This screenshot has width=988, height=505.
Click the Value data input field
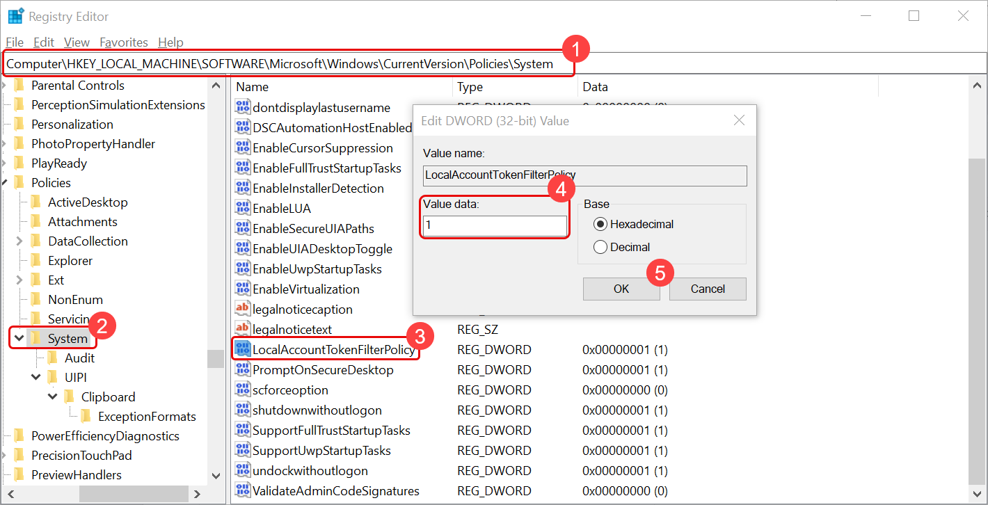coord(495,226)
